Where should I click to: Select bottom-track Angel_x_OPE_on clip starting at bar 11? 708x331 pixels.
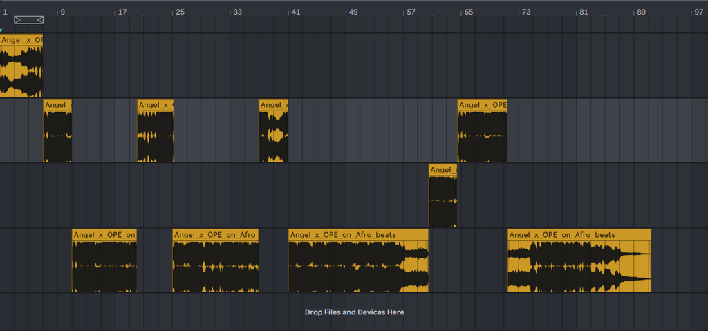pos(104,261)
